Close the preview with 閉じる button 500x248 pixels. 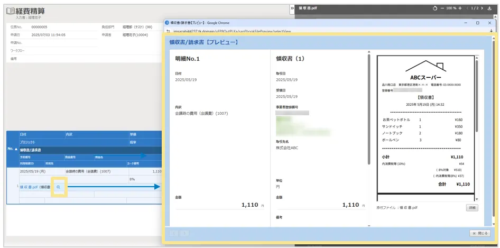pos(480,233)
